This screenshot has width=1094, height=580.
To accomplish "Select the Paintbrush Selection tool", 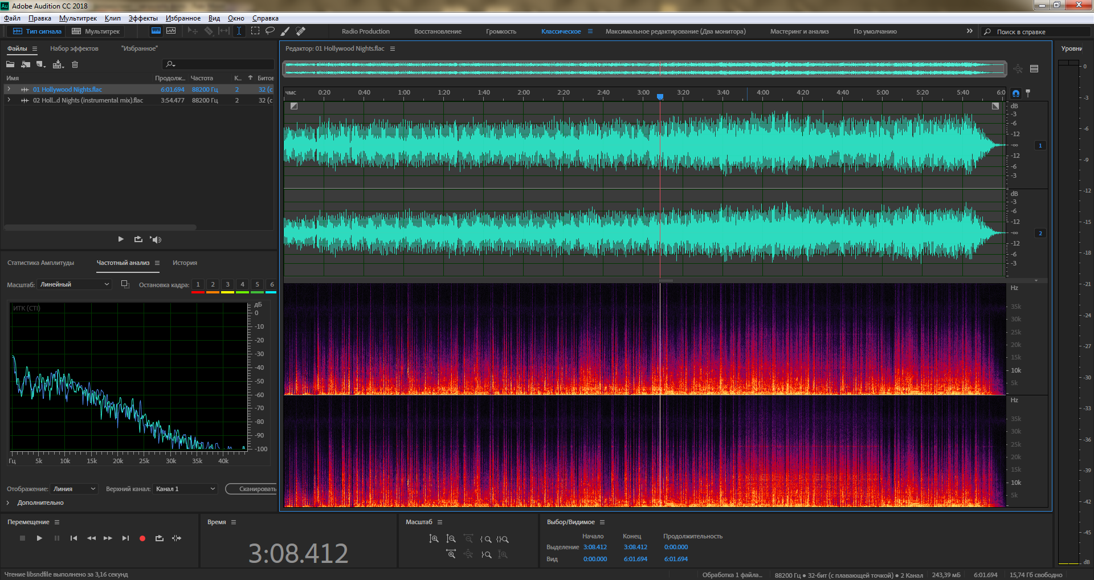I will pos(285,31).
